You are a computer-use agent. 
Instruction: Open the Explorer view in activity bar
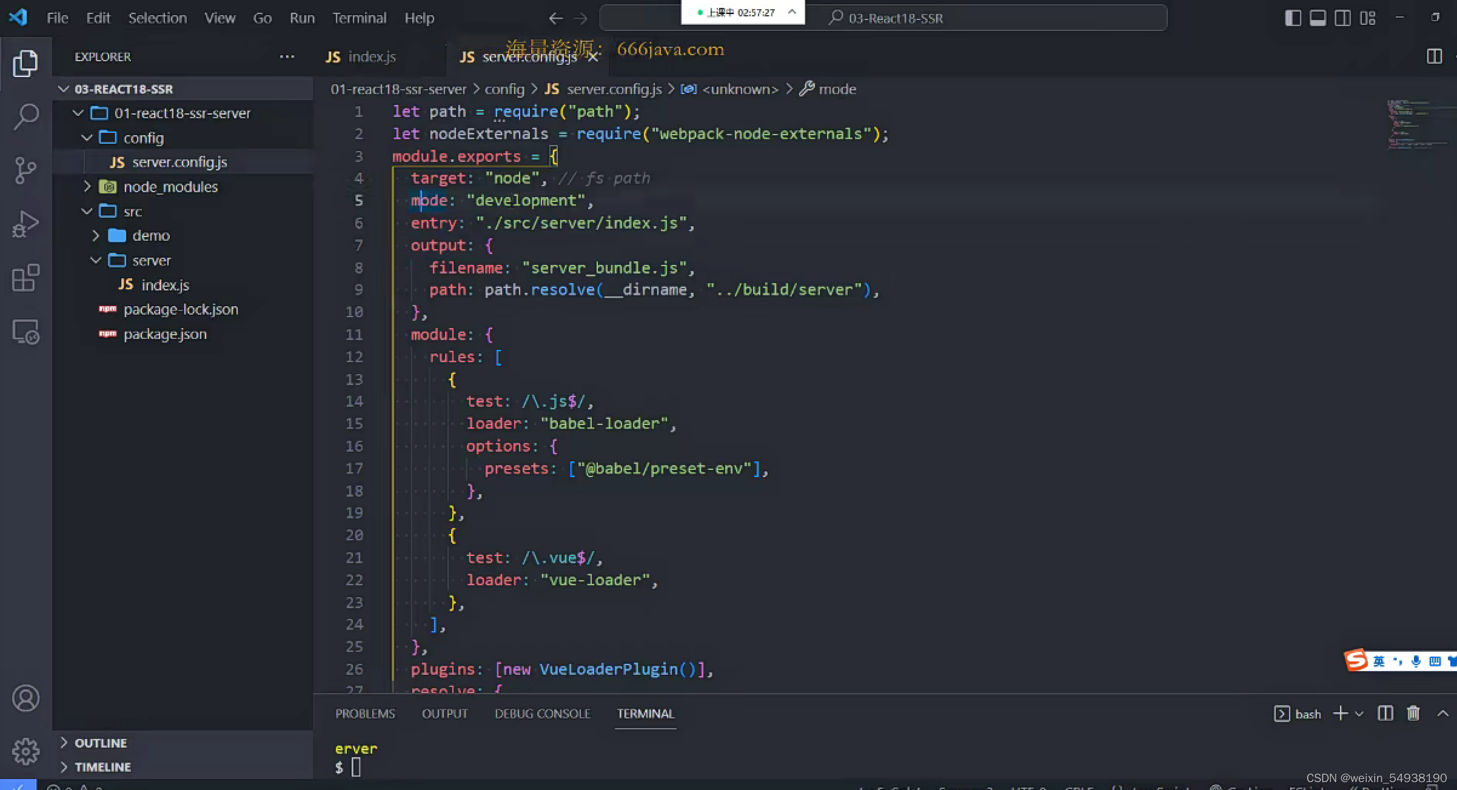coord(25,63)
